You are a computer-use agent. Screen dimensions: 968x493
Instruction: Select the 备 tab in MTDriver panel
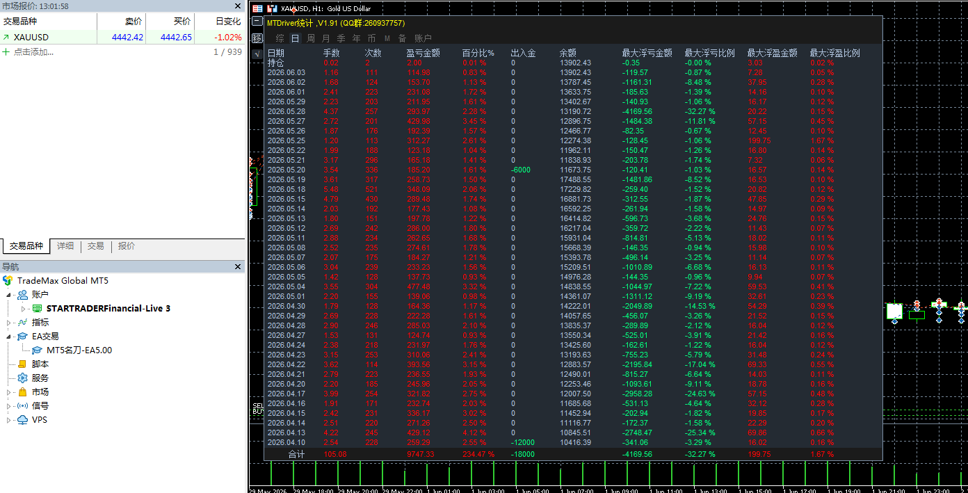pyautogui.click(x=403, y=38)
